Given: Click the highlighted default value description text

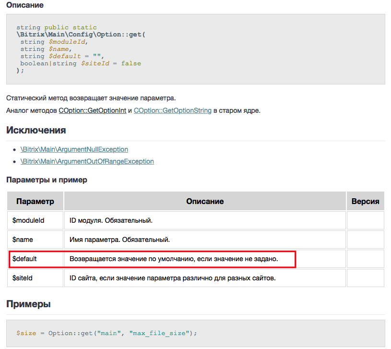Looking at the screenshot, I should tap(174, 259).
